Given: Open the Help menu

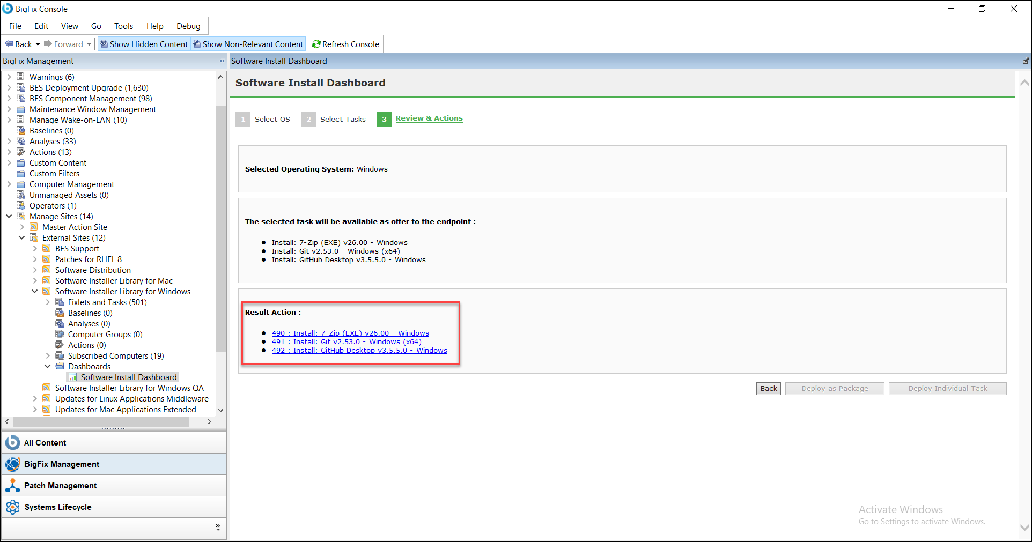Looking at the screenshot, I should pyautogui.click(x=155, y=26).
